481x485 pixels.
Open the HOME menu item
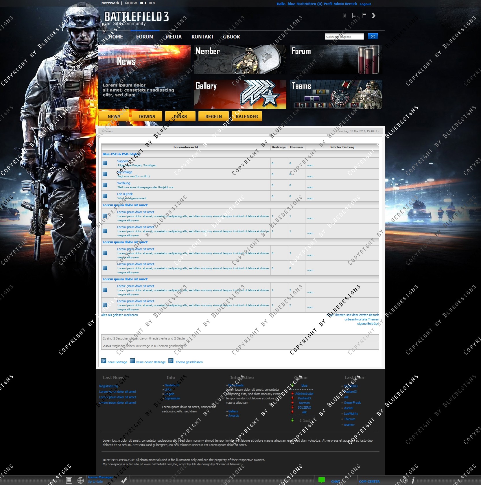click(116, 37)
